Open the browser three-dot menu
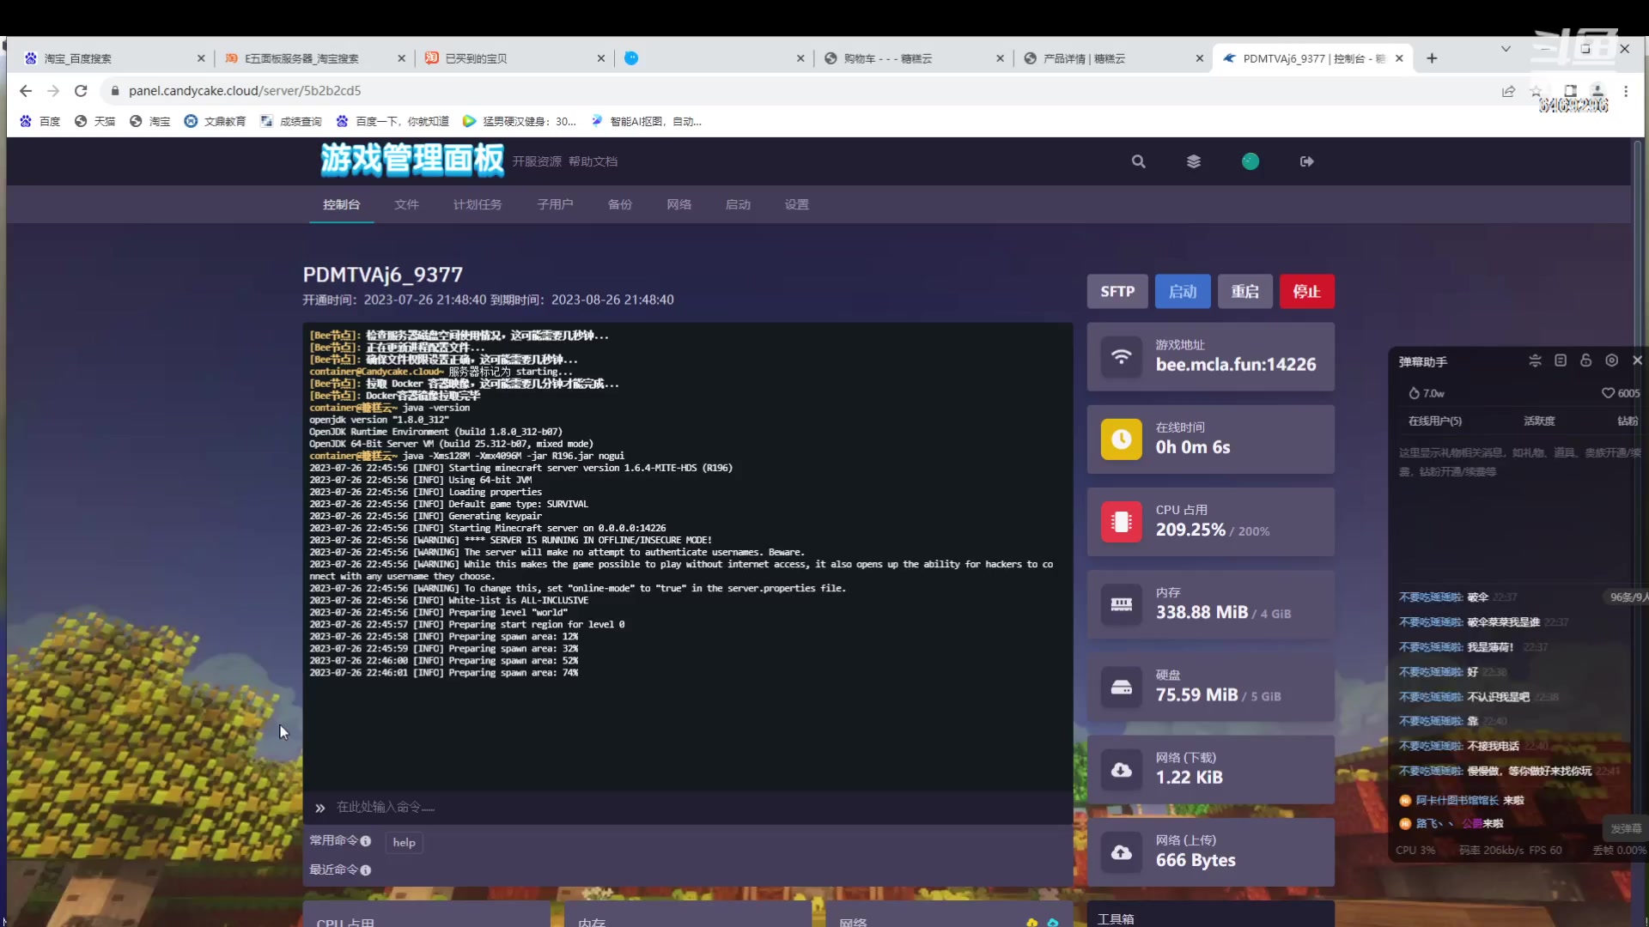 click(x=1626, y=91)
